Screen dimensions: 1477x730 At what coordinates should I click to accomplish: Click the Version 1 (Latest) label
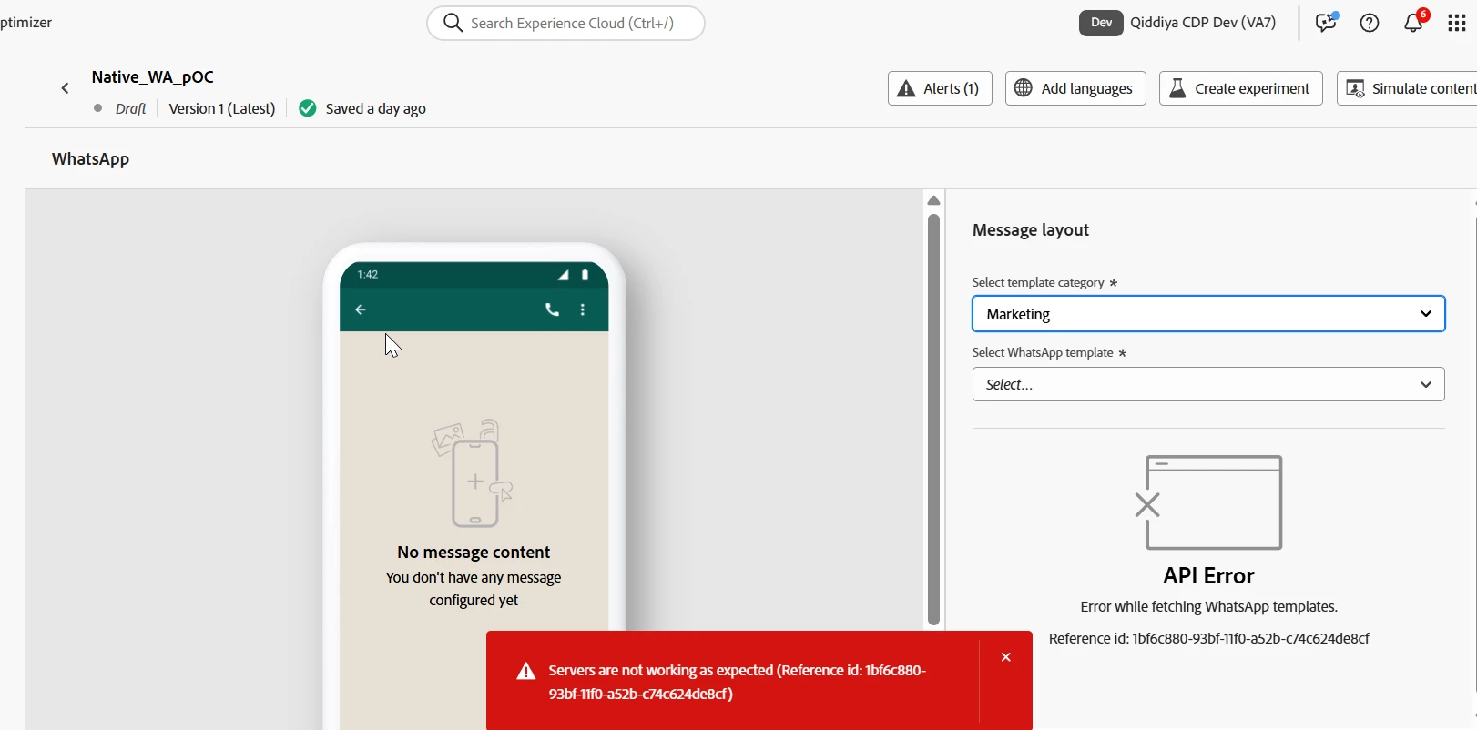tap(222, 108)
